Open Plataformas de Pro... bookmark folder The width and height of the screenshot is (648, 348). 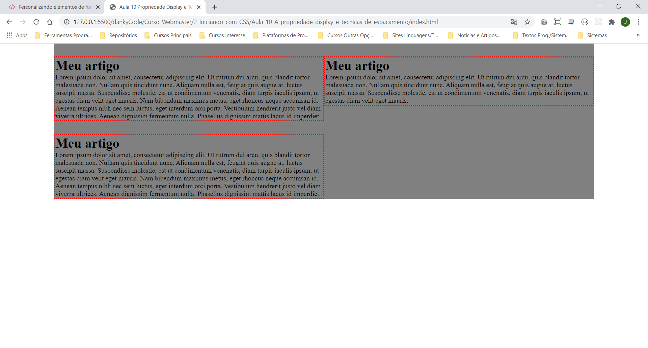281,35
